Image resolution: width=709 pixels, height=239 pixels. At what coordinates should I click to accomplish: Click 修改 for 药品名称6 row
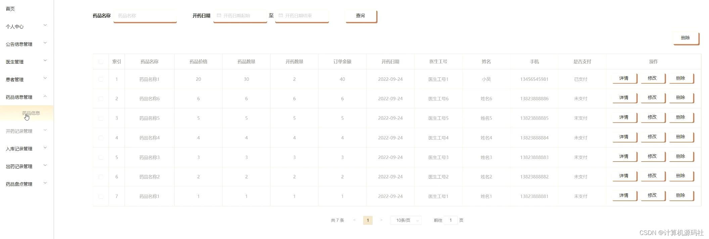pyautogui.click(x=653, y=98)
